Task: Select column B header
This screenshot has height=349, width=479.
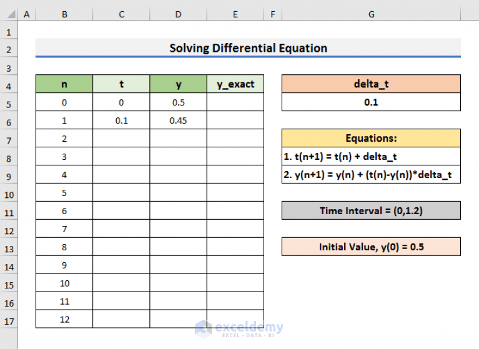Action: 64,14
